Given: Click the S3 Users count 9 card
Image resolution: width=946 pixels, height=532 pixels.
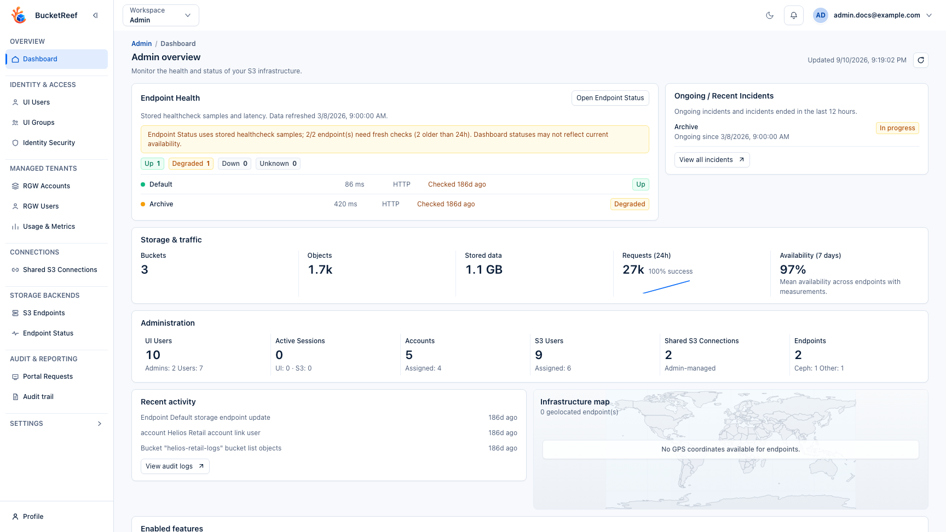Looking at the screenshot, I should click(x=595, y=354).
